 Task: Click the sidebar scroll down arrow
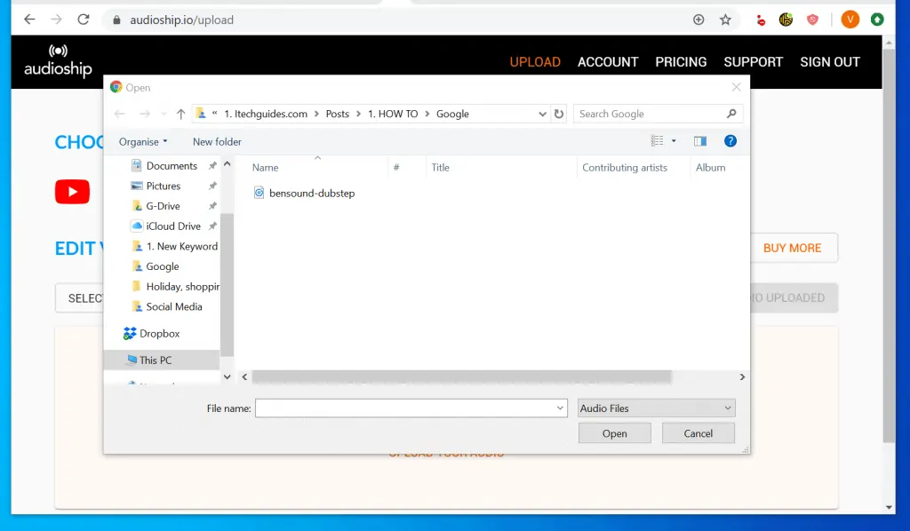227,376
